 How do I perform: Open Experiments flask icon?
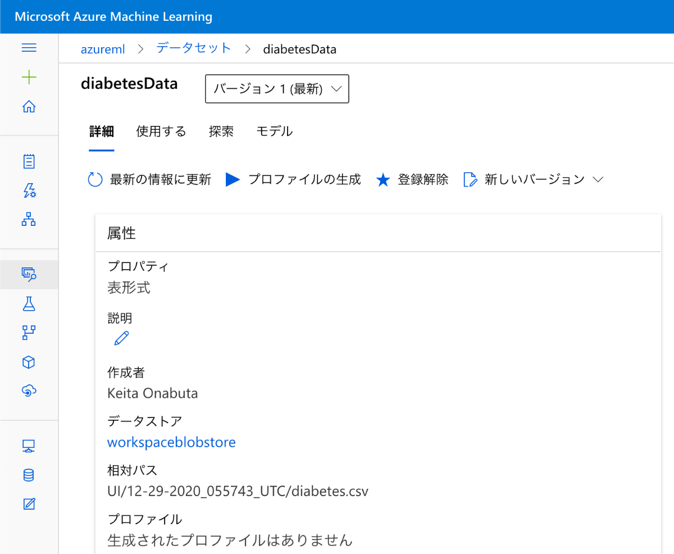pos(29,304)
